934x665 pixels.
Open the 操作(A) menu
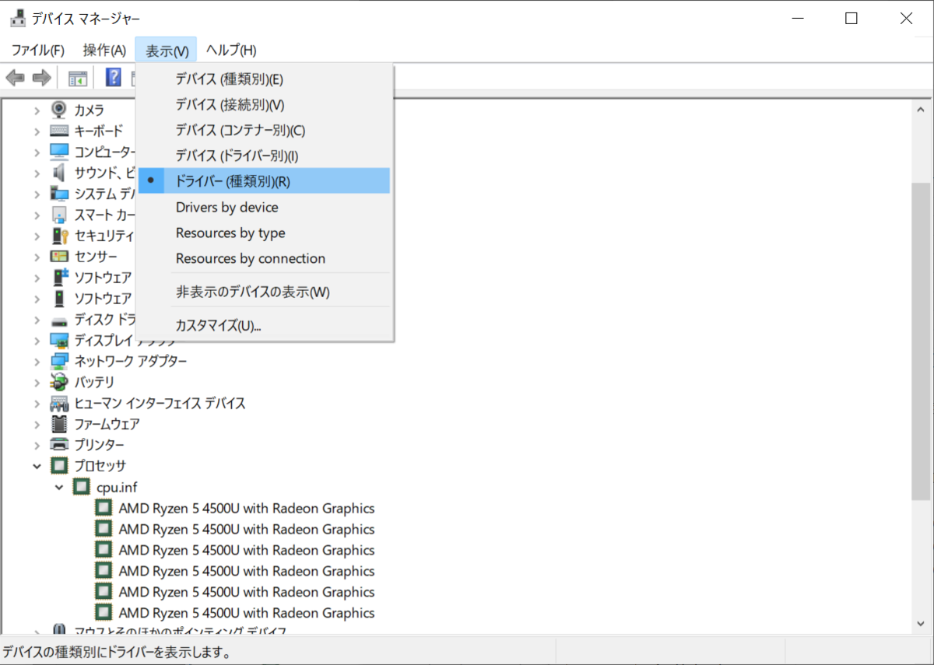(104, 51)
